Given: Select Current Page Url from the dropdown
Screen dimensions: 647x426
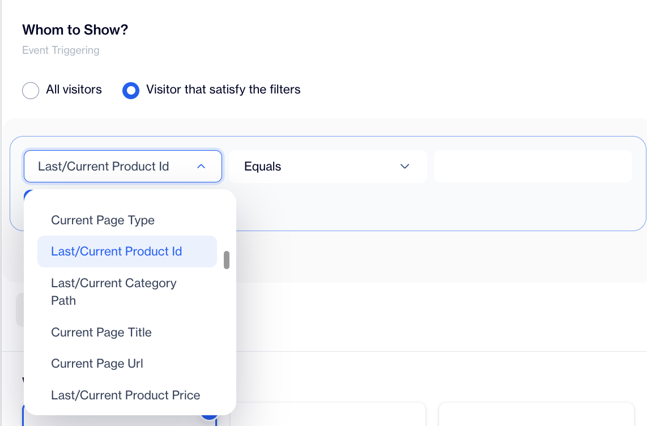Looking at the screenshot, I should pyautogui.click(x=97, y=364).
